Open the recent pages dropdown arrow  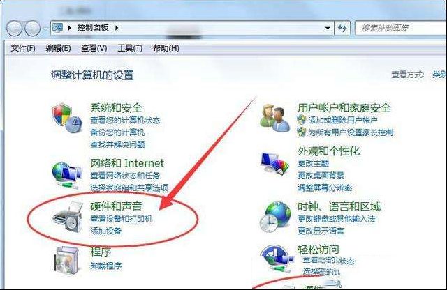click(45, 29)
